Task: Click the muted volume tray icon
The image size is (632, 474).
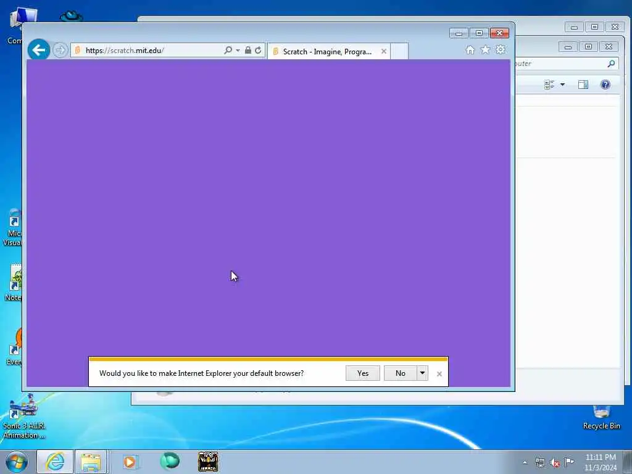Action: [x=555, y=463]
